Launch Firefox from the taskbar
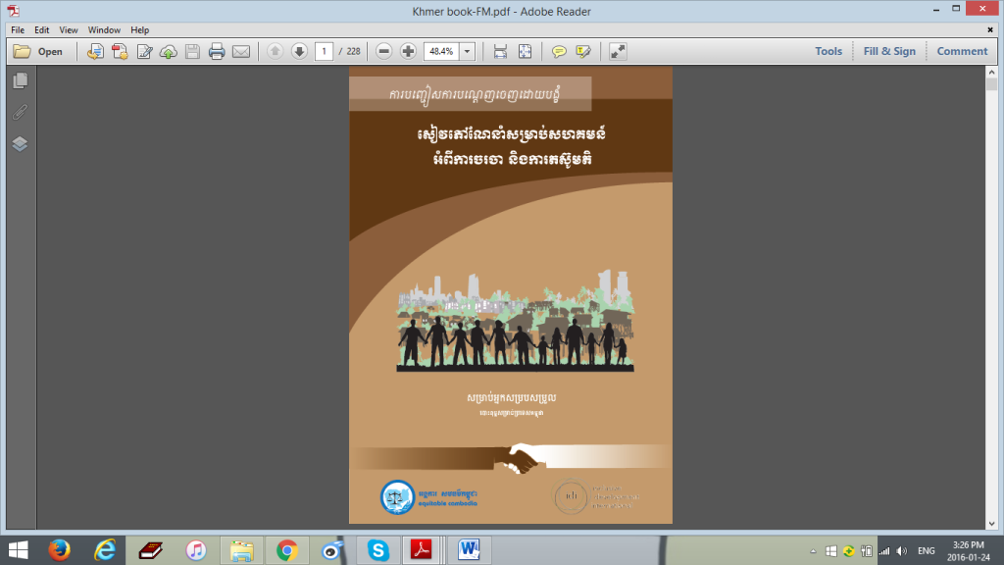 [x=60, y=550]
